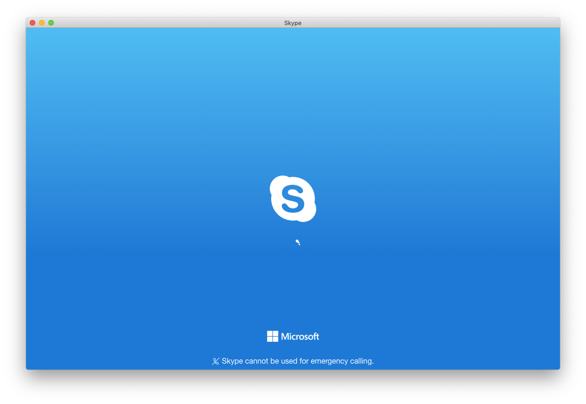The image size is (586, 404).
Task: Click the yellow minimize traffic light button
Action: [42, 22]
